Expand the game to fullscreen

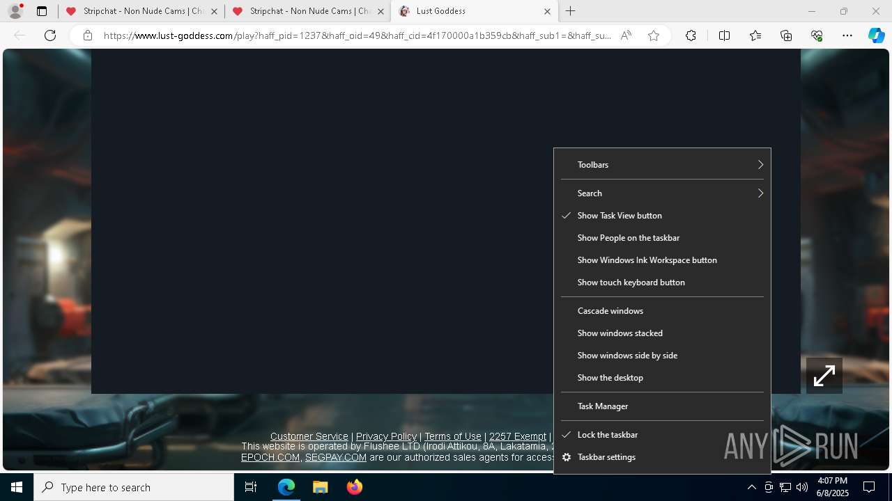coord(824,376)
